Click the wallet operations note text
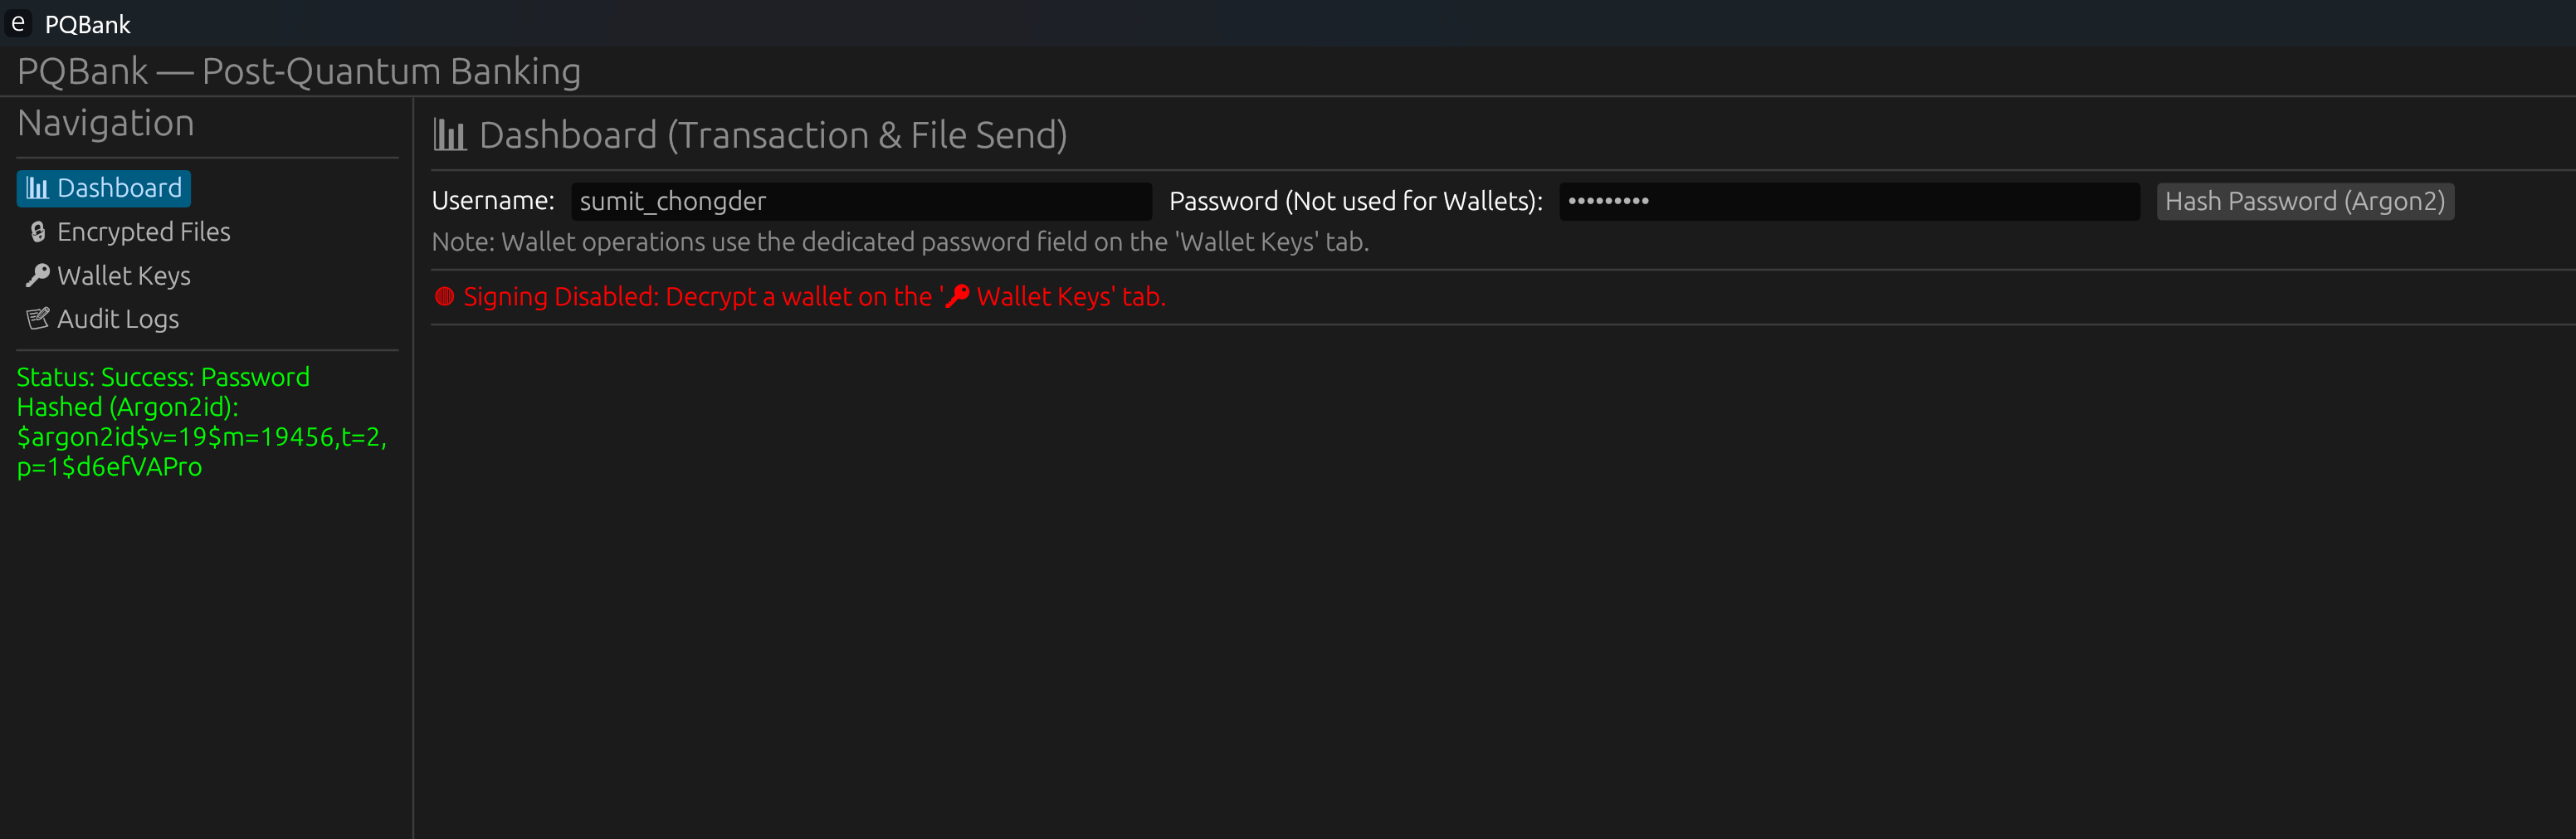Viewport: 2576px width, 839px height. point(900,242)
